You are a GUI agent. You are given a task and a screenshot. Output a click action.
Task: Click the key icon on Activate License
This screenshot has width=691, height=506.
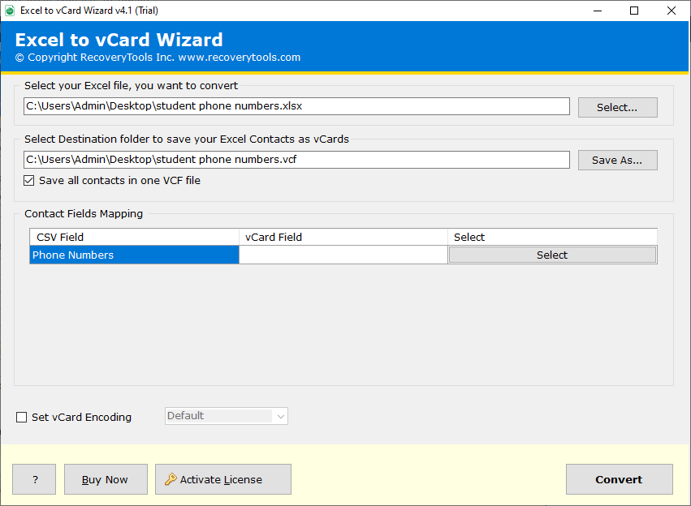[171, 479]
